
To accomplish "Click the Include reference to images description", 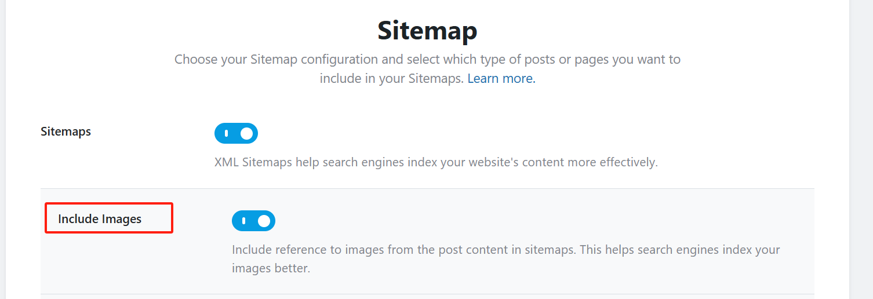I will click(505, 250).
